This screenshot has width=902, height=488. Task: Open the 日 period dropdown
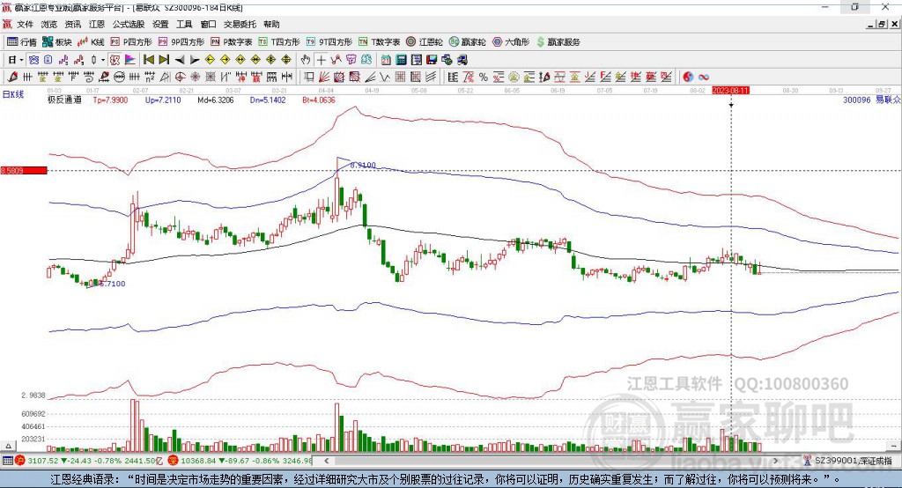pos(15,60)
